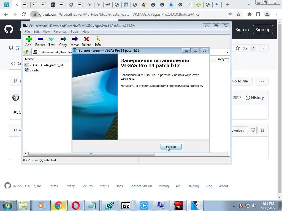
Task: Click the Privacy footer link
Action: pyautogui.click(x=70, y=186)
